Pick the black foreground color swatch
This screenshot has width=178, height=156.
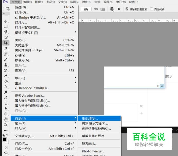pyautogui.click(x=5, y=140)
